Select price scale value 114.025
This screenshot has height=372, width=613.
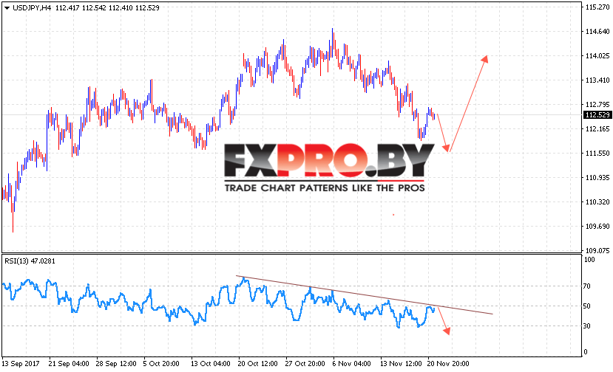597,56
